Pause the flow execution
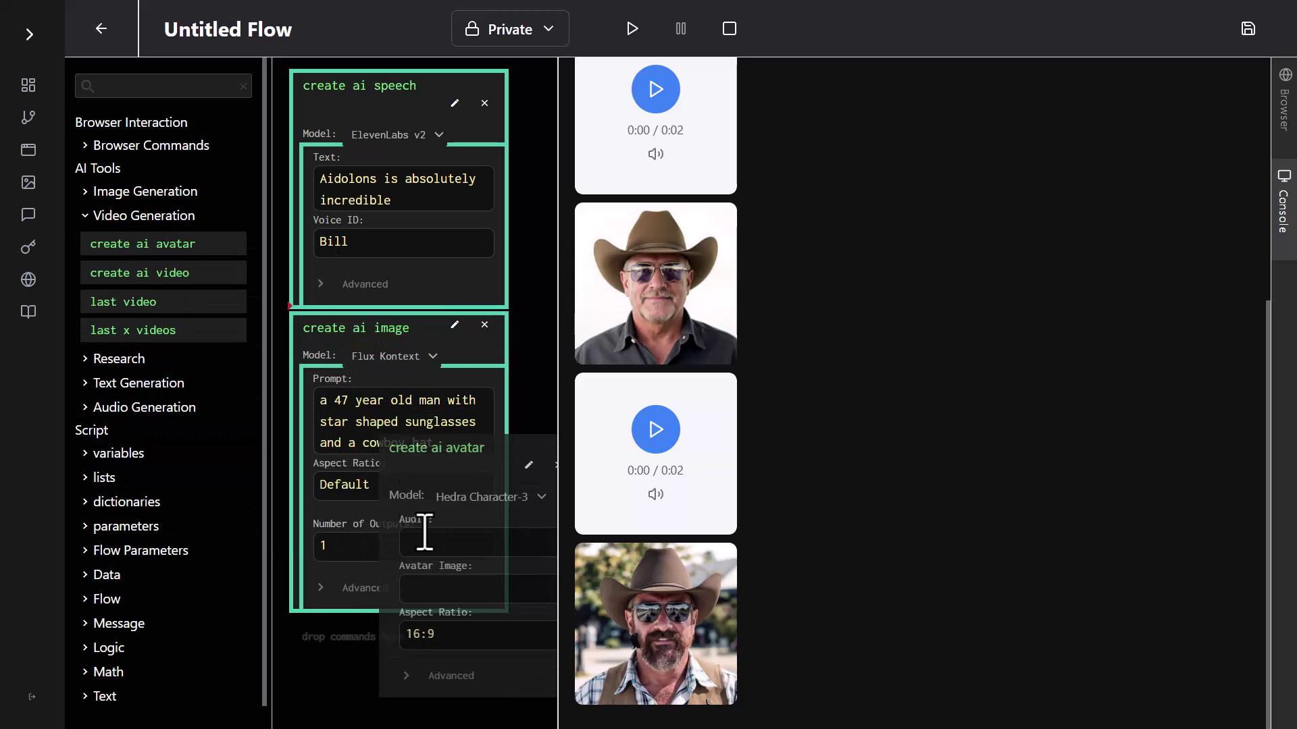1297x729 pixels. [x=681, y=28]
